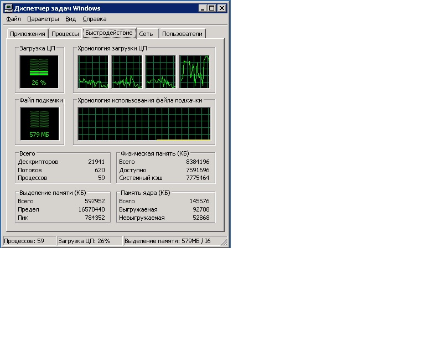The height and width of the screenshot is (340, 425).
Task: Open the Вид menu
Action: [x=70, y=19]
